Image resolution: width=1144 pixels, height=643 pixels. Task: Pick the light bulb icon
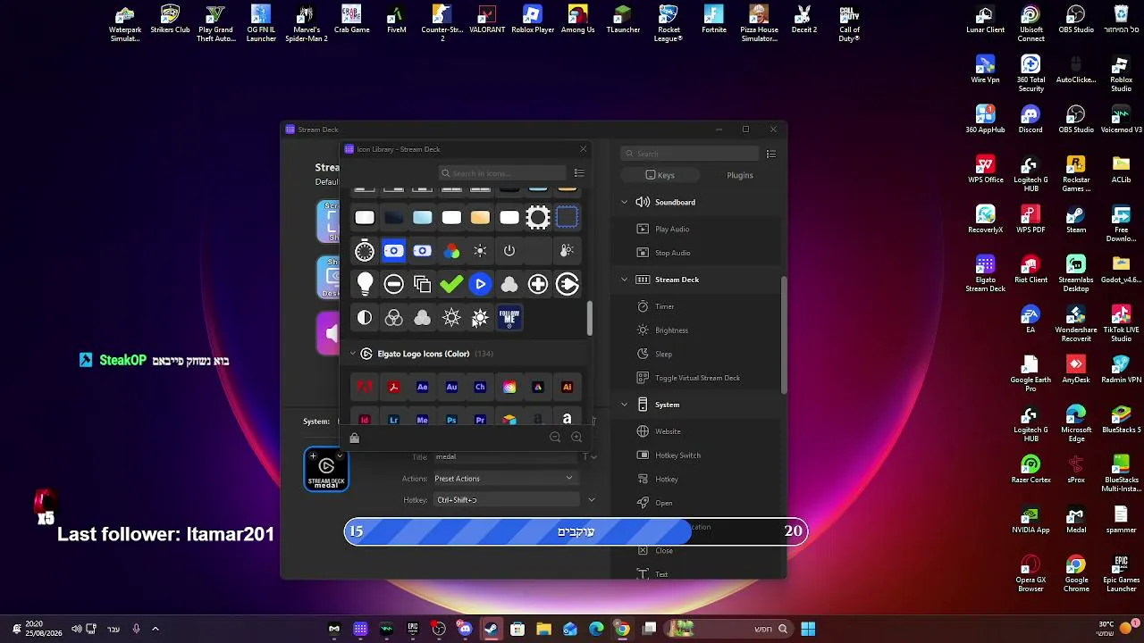(x=365, y=284)
